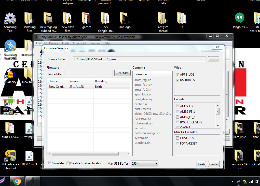260x186 pixels.
Task: Click the firmware table horizontal scrollbar thumb
Action: pos(85,153)
